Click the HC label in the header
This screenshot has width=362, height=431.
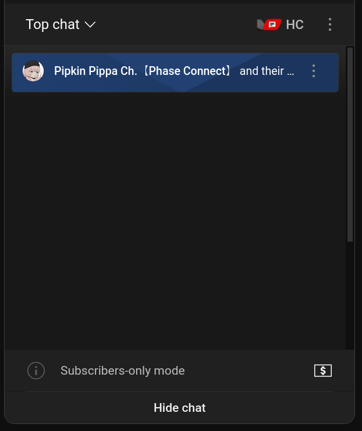tap(295, 24)
